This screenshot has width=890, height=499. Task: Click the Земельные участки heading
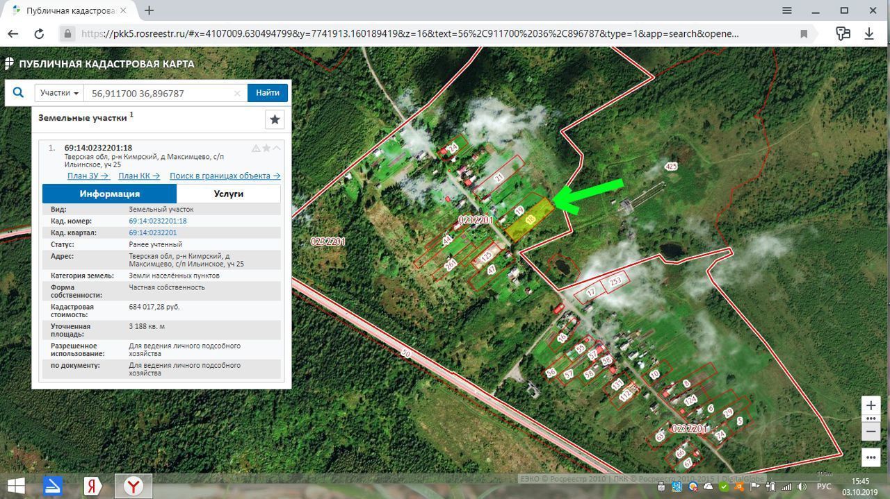83,118
